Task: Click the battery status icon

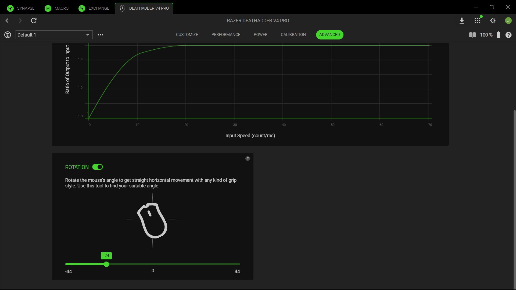Action: pos(498,35)
